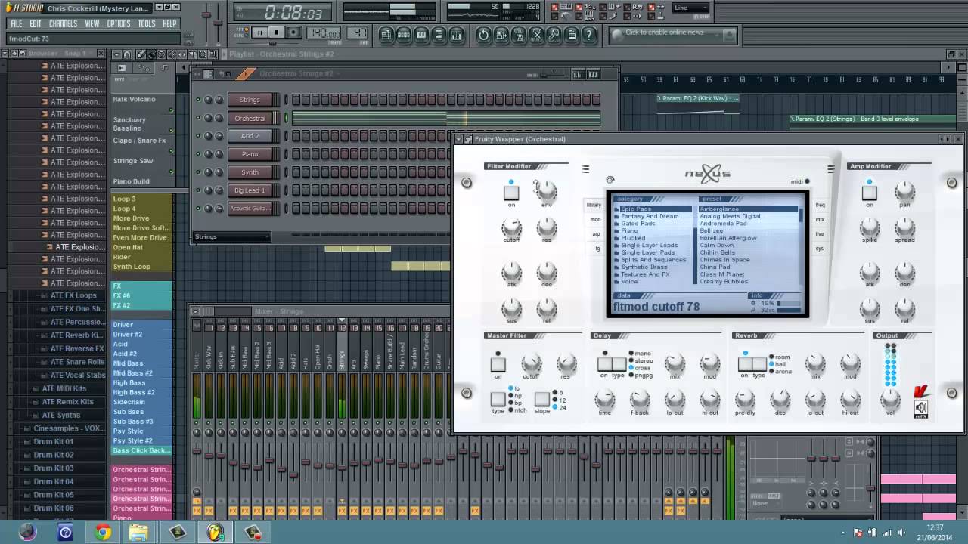Open the playlist view from toolbar

(386, 35)
